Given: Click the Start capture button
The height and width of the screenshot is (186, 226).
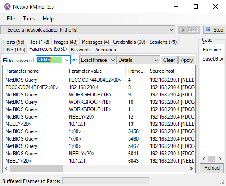Looking at the screenshot, I should (189, 30).
